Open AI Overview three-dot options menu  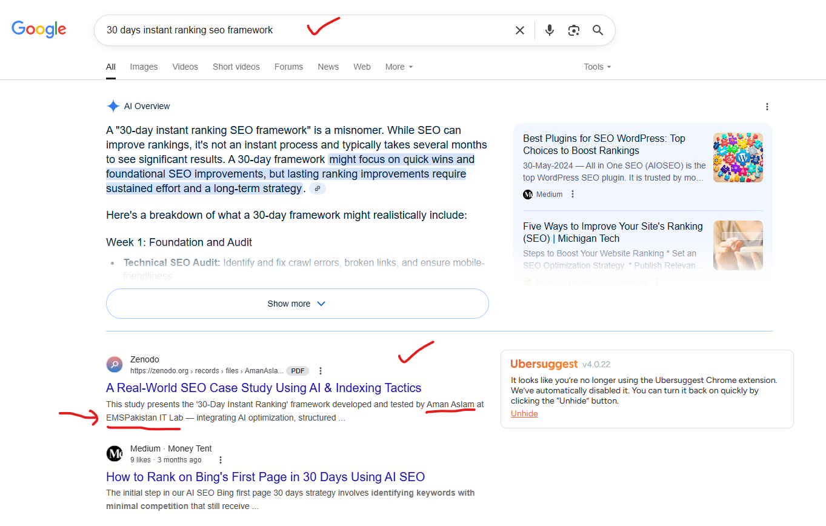(767, 107)
